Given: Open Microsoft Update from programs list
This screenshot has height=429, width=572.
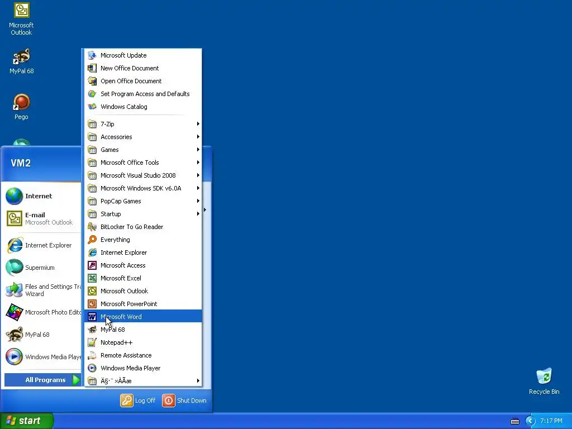Looking at the screenshot, I should click(142, 55).
